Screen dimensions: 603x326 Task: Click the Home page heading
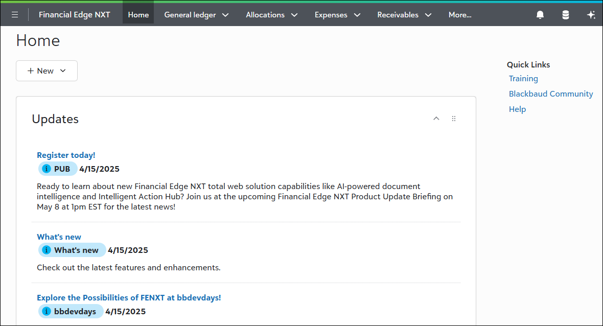(x=38, y=40)
